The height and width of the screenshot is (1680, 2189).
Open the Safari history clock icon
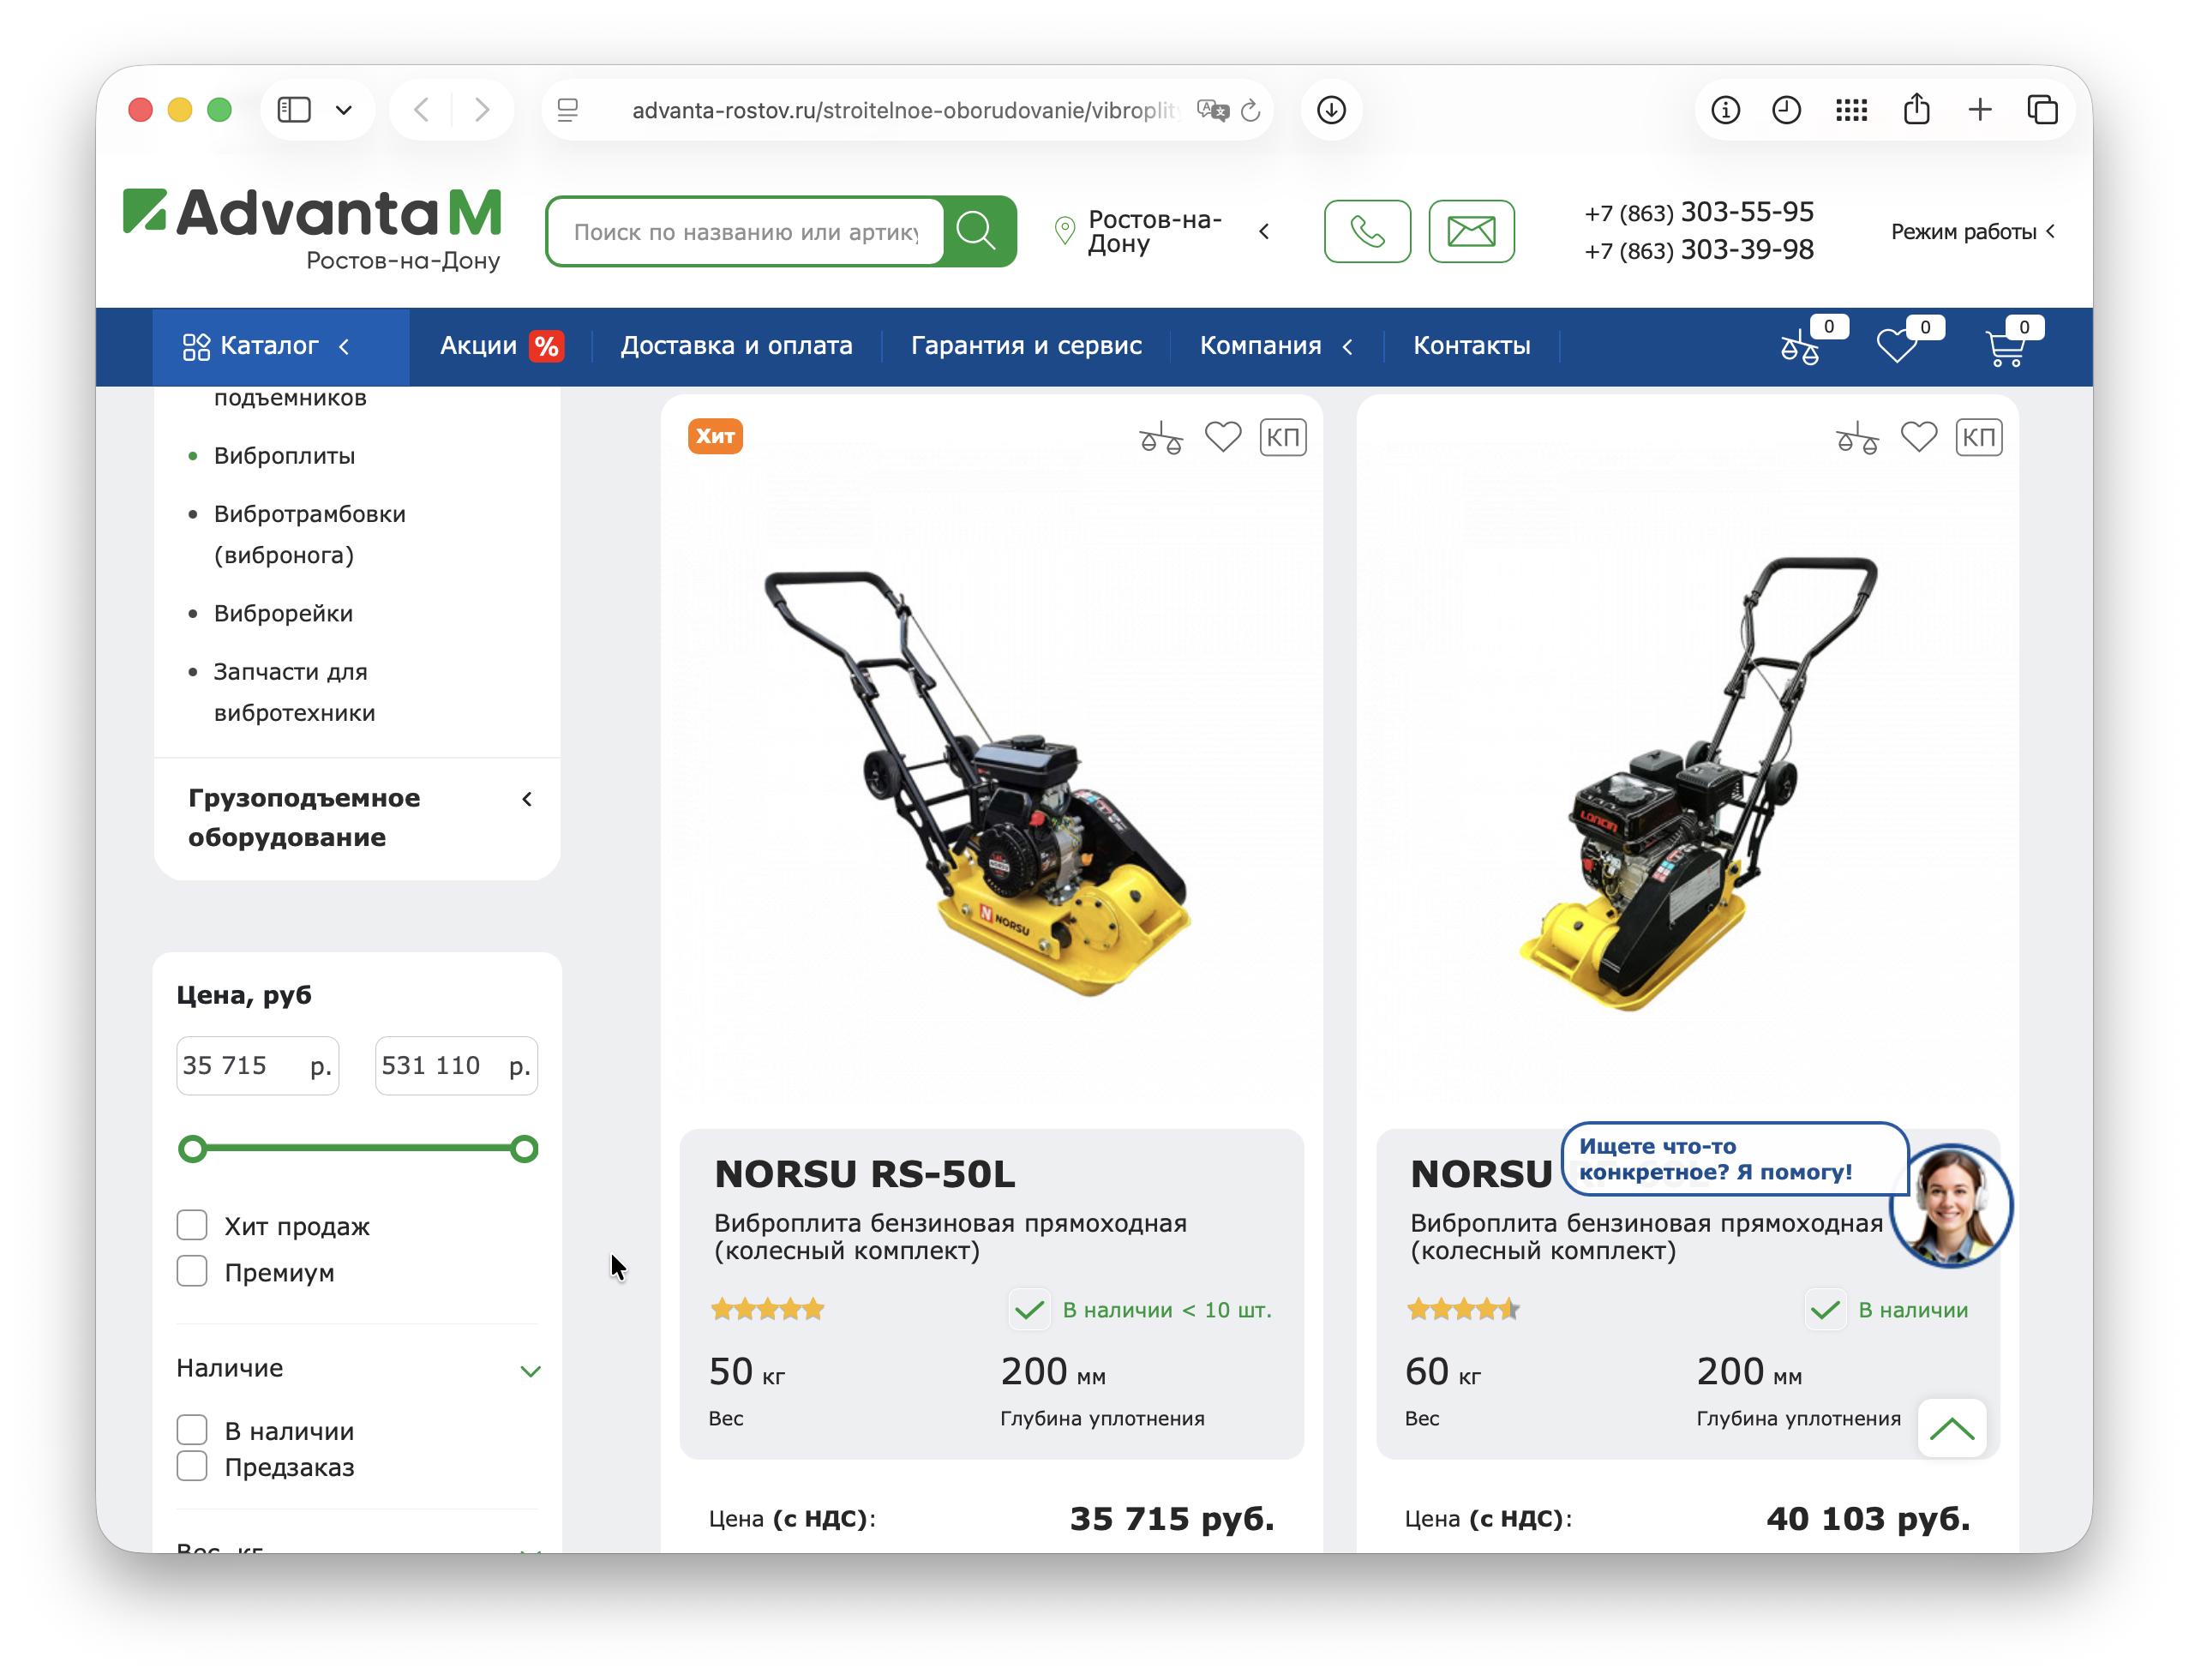pyautogui.click(x=1786, y=109)
